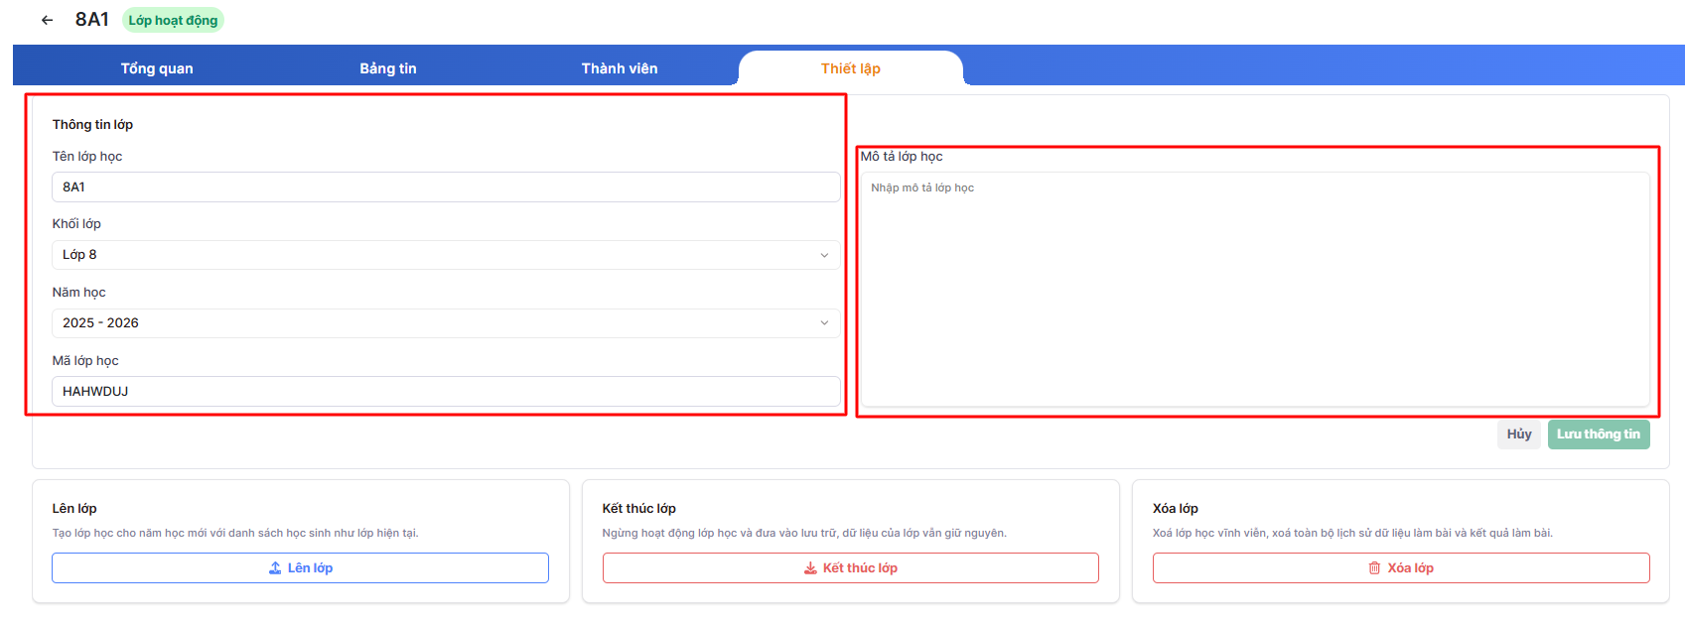This screenshot has height=621, width=1685.
Task: Open the Bảng tin tab
Action: click(x=387, y=68)
